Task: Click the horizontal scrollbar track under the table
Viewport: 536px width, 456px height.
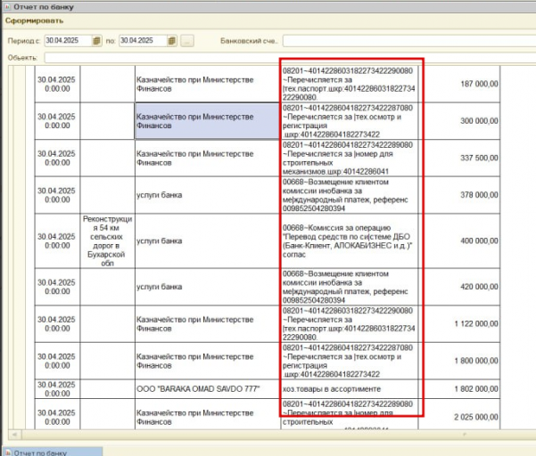Action: coord(268,433)
